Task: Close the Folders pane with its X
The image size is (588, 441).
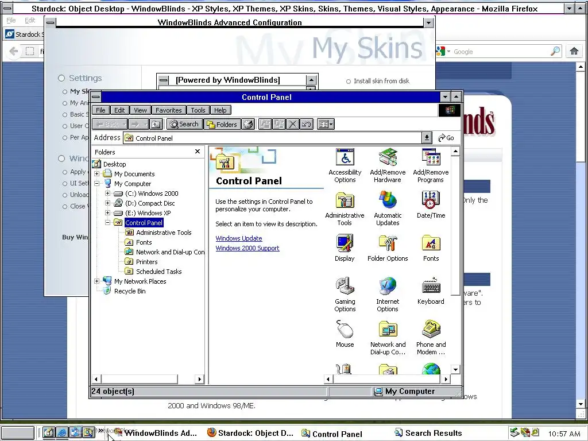Action: (x=198, y=151)
